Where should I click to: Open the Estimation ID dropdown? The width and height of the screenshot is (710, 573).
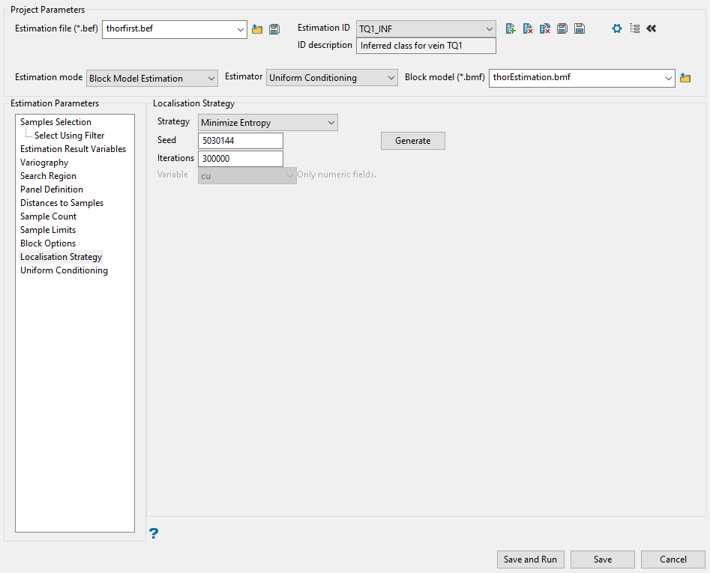coord(426,28)
